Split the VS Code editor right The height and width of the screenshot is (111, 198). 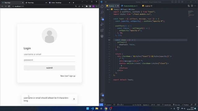pos(192,6)
